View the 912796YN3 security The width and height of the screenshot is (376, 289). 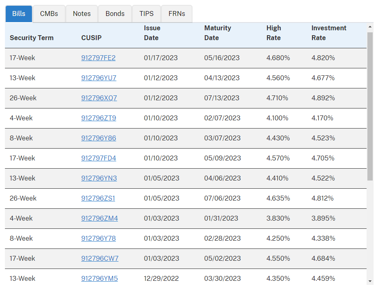[x=99, y=178]
